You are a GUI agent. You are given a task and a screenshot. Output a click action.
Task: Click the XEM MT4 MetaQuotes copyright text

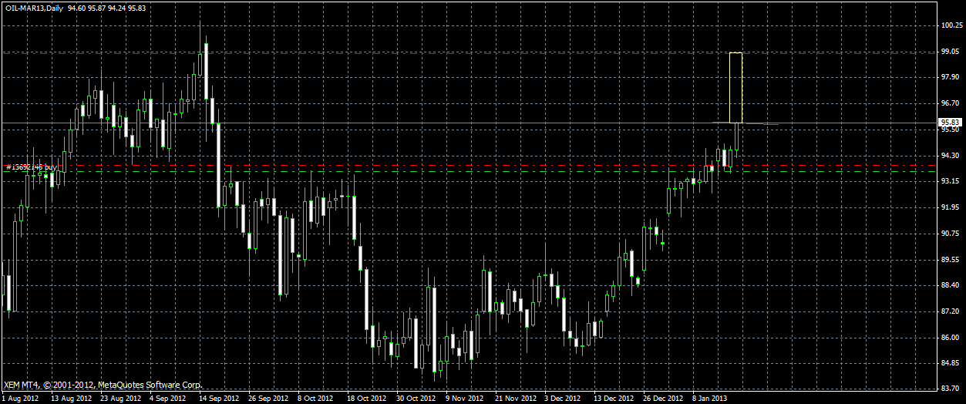103,384
